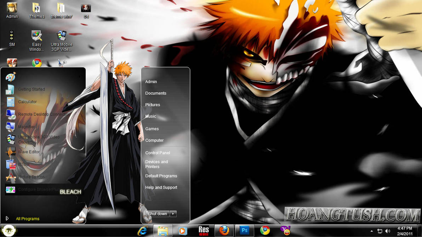Viewport: 422px width, 237px height.
Task: Launch Calculator from the Start menu
Action: click(28, 102)
